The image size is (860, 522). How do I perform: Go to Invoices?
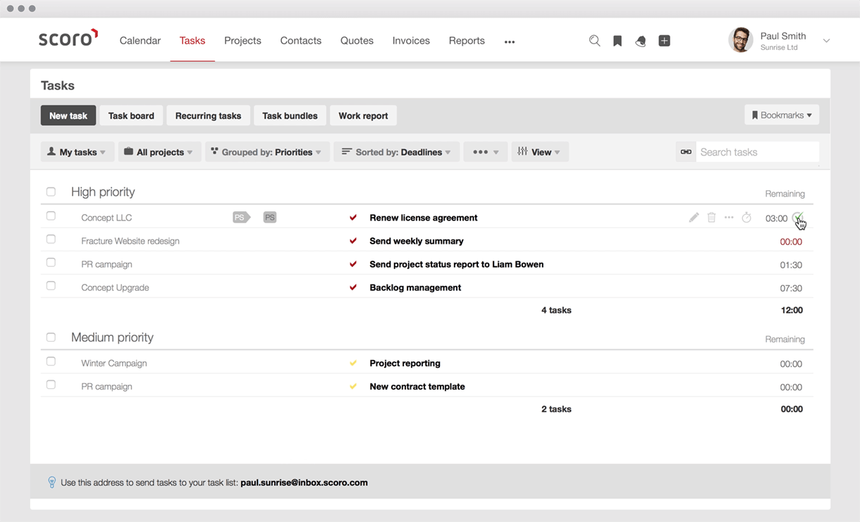(411, 41)
